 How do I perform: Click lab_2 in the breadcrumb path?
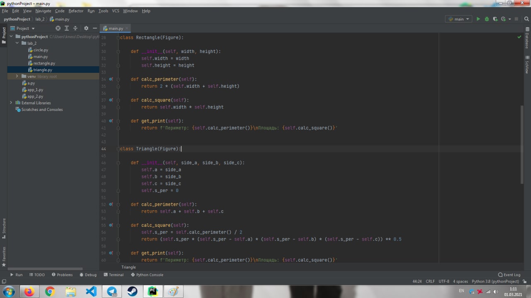tap(40, 19)
